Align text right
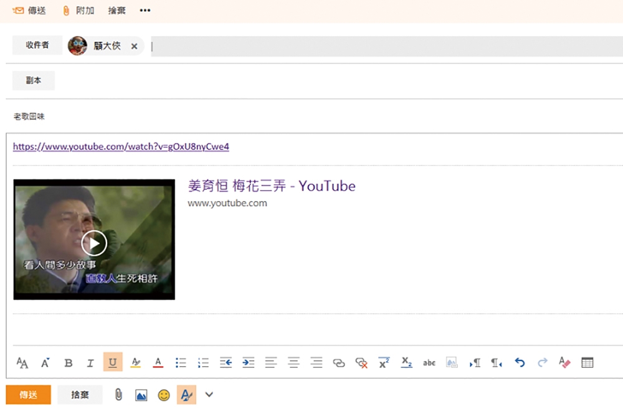Image resolution: width=623 pixels, height=414 pixels. 316,363
